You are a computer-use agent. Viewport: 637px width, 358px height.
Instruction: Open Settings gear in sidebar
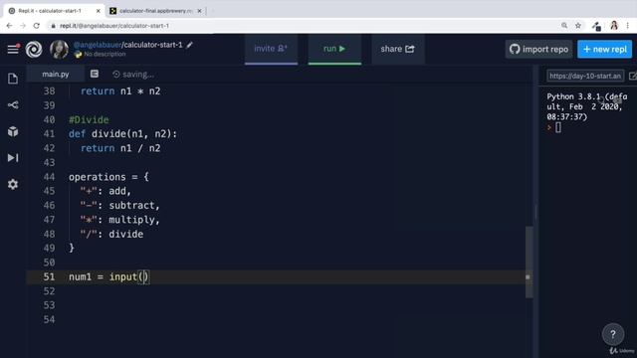pyautogui.click(x=13, y=184)
